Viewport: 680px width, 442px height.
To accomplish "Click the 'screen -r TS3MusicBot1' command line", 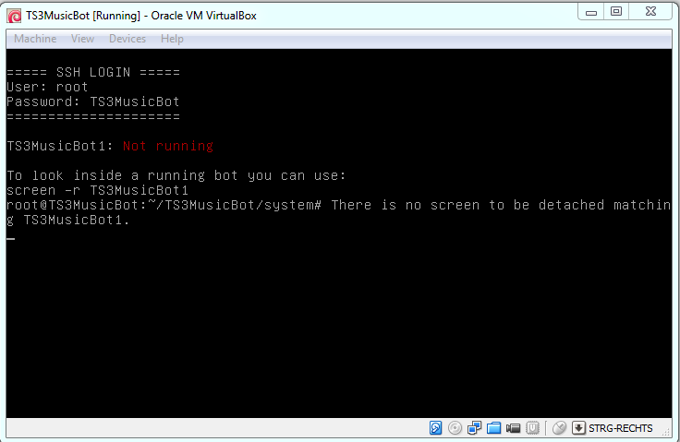I will click(x=98, y=190).
